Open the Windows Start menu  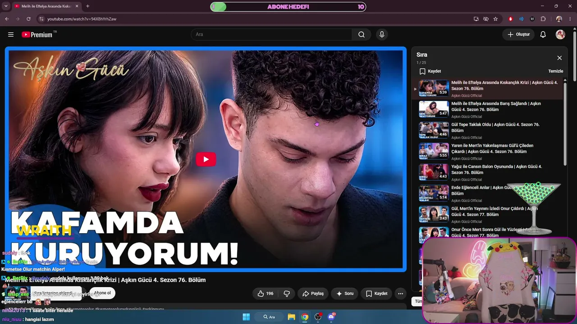point(246,317)
